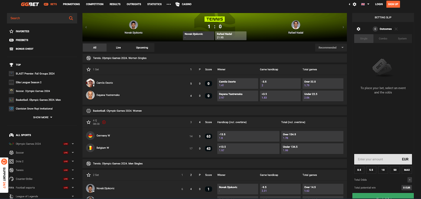Open Basketball. Olympic Games 2024. Men
The height and width of the screenshot is (199, 421).
point(38,100)
